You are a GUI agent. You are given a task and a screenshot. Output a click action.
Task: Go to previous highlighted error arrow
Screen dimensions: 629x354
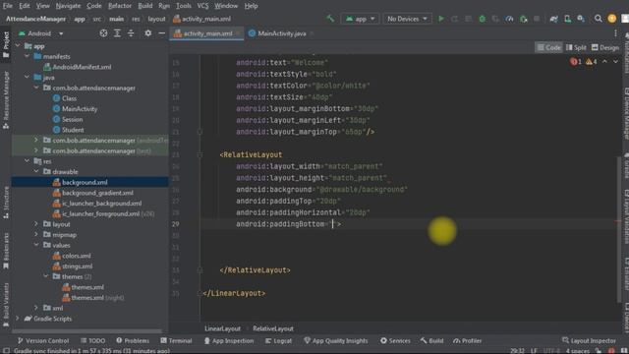pos(604,61)
